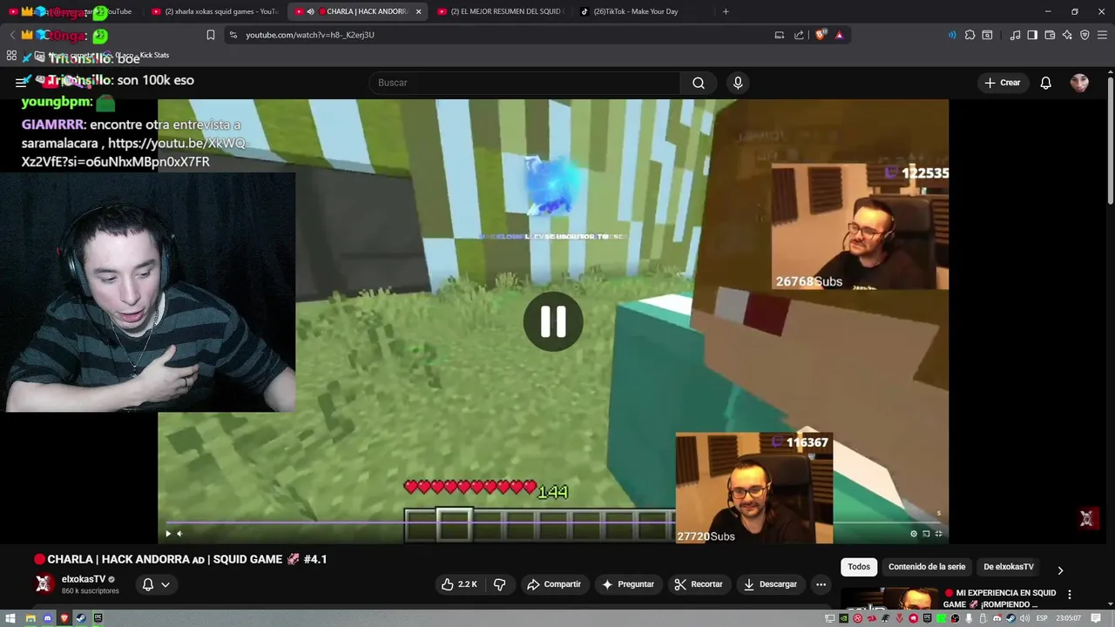Click the elxokasTV channel avatar
1115x627 pixels.
(x=44, y=583)
